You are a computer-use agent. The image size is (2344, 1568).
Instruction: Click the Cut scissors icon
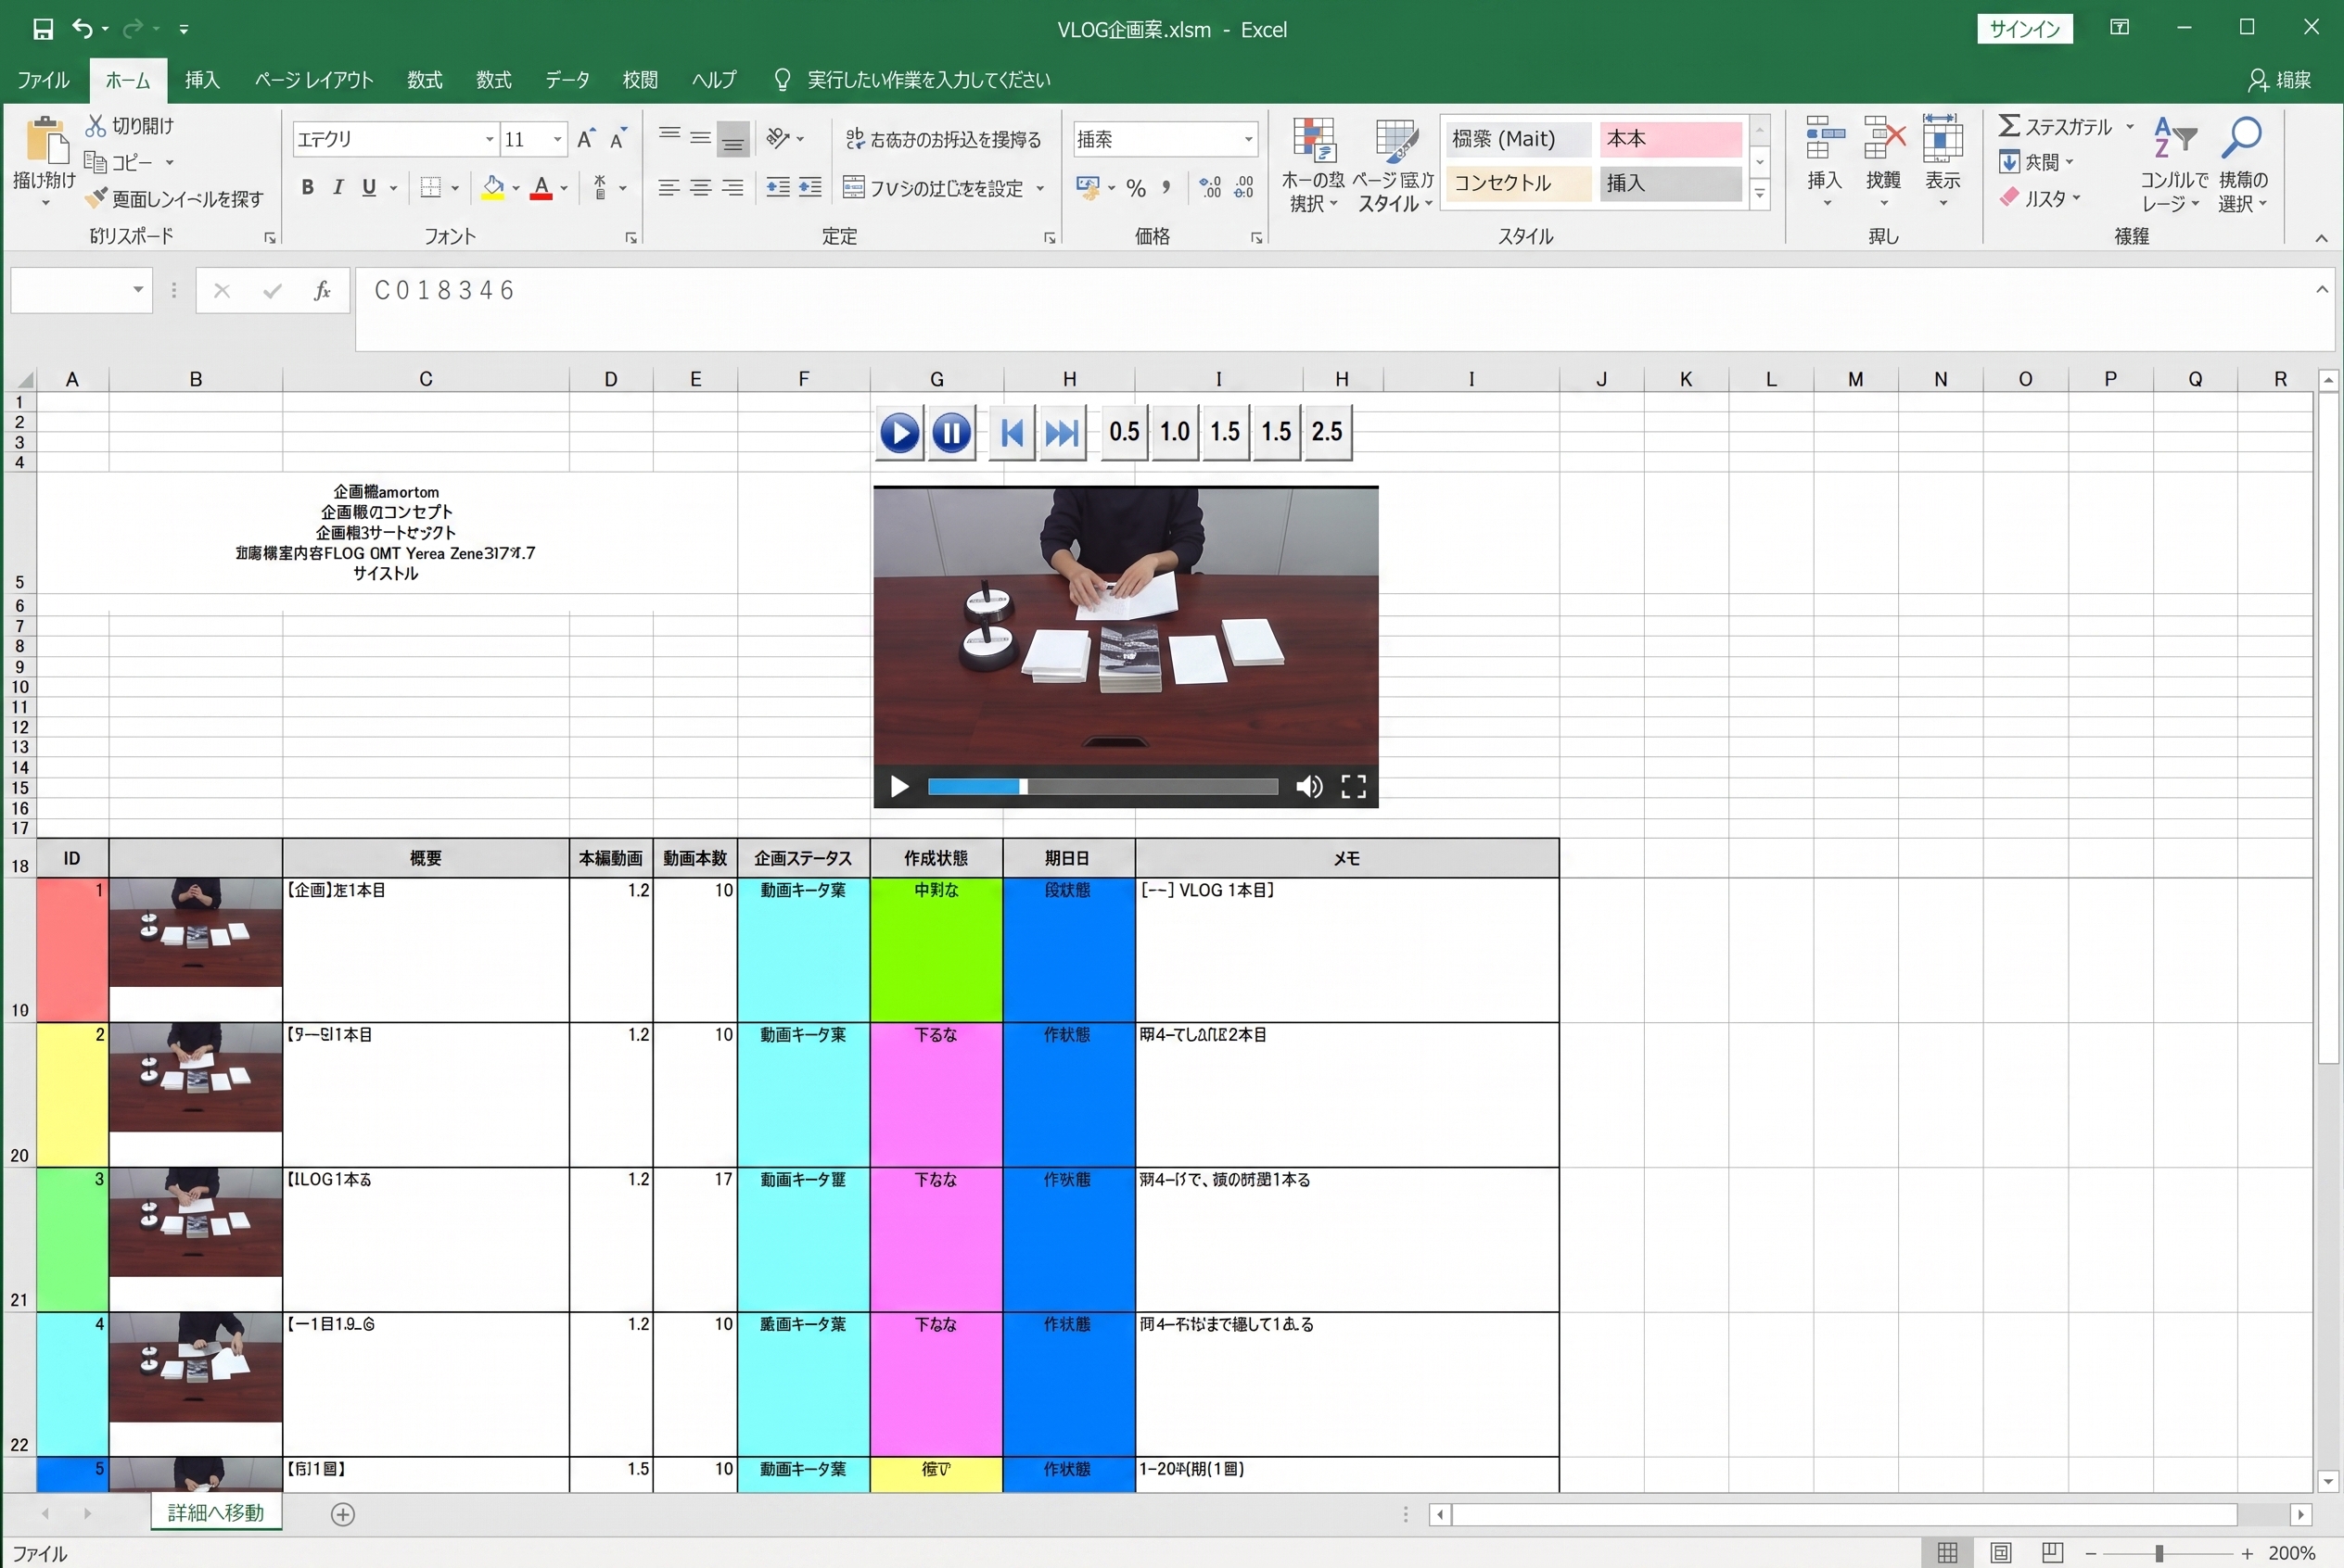[x=96, y=126]
